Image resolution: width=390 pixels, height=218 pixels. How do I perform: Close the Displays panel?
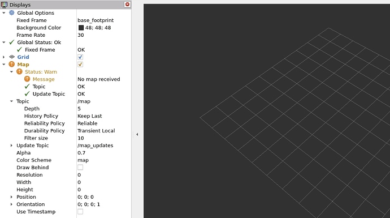(127, 5)
